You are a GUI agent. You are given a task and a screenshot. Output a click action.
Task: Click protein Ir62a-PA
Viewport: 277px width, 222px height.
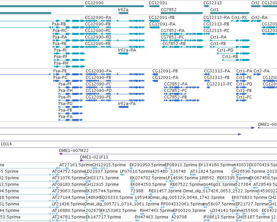click(127, 104)
